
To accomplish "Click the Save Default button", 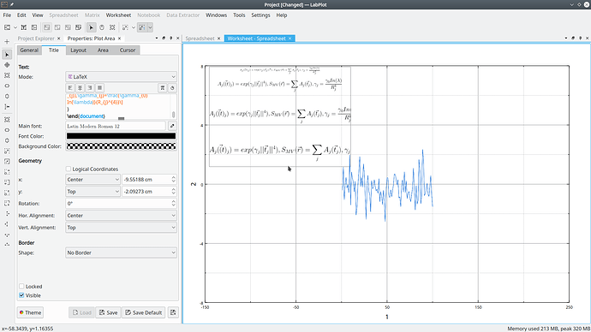I will pos(144,312).
